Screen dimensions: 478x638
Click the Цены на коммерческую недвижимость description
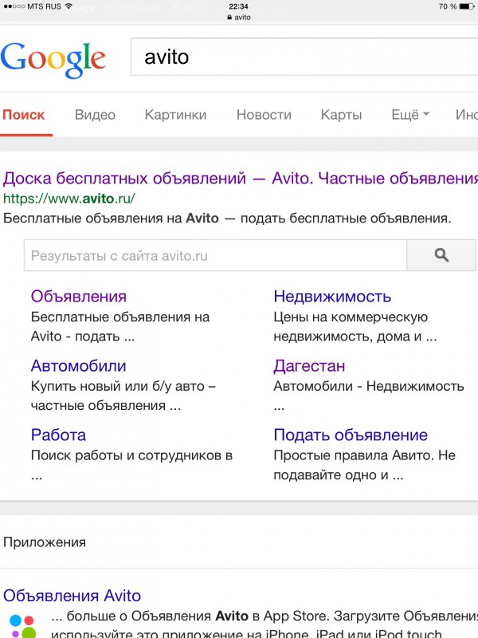coord(355,327)
